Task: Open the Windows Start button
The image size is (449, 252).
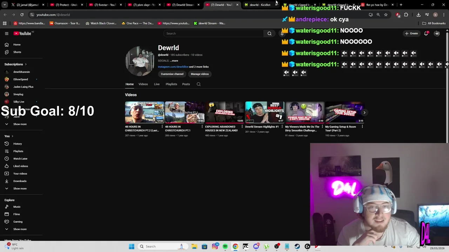Action: [x=132, y=246]
